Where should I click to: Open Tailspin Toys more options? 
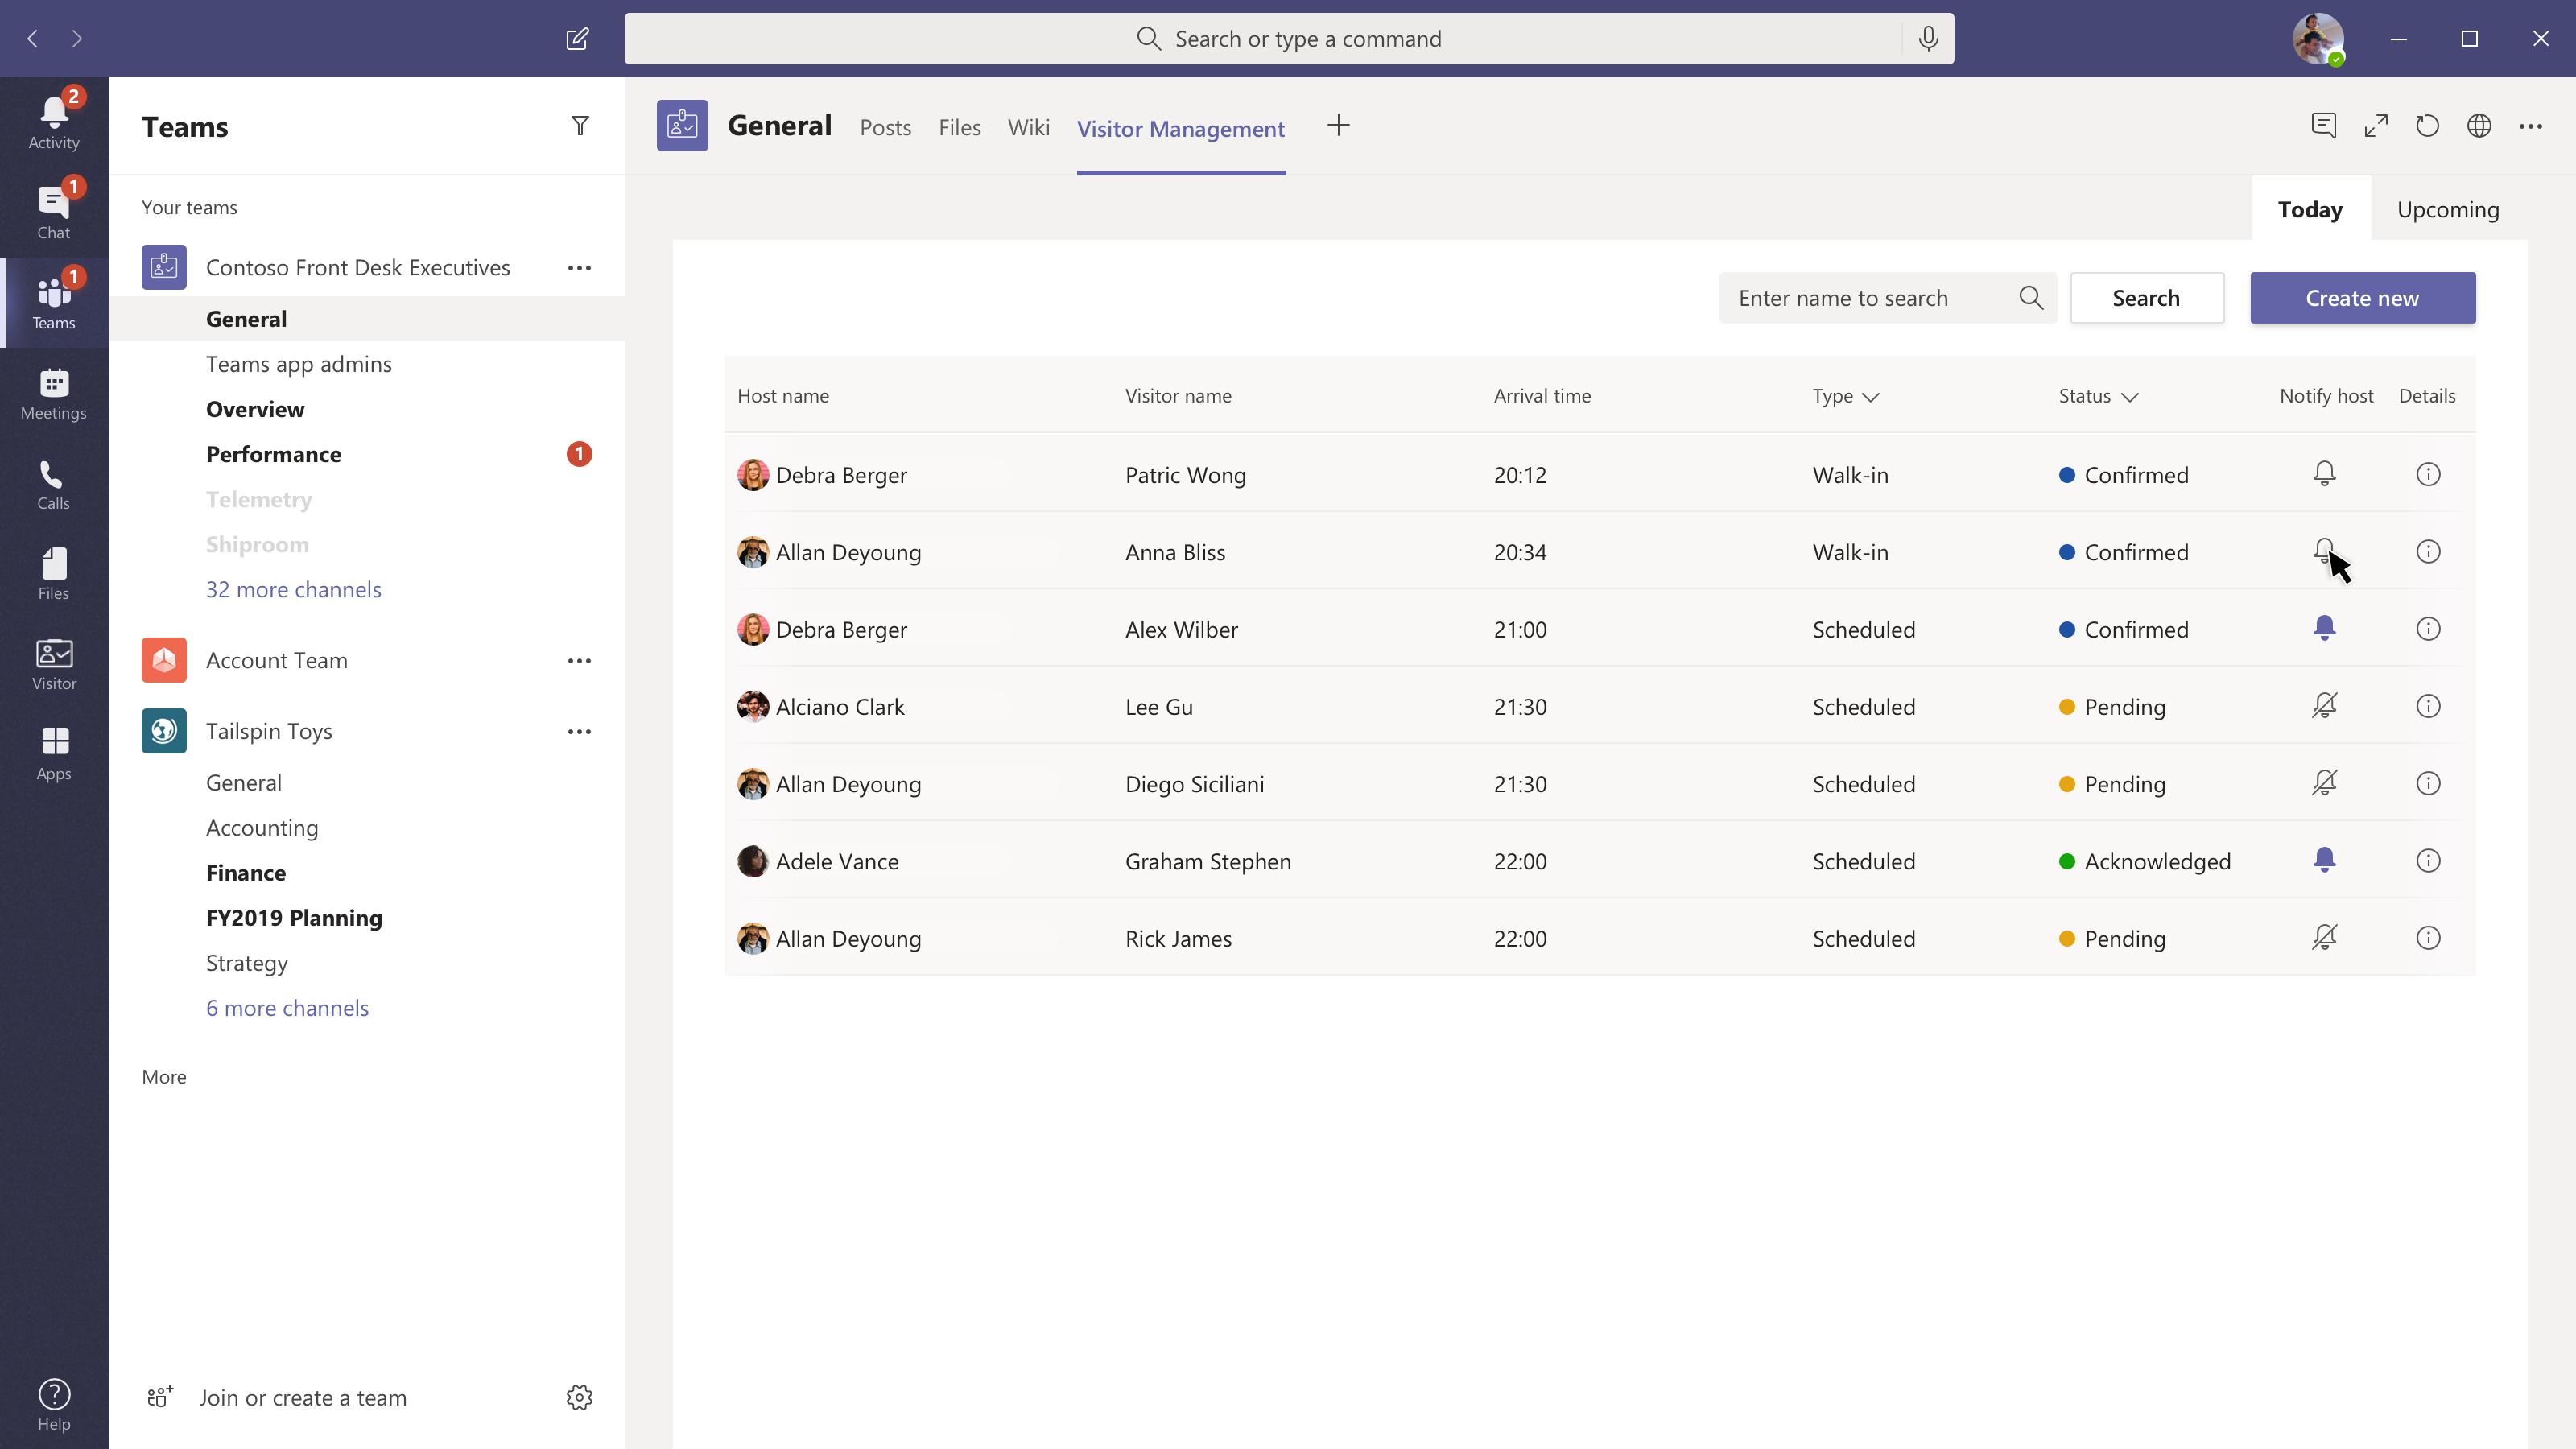pyautogui.click(x=579, y=732)
